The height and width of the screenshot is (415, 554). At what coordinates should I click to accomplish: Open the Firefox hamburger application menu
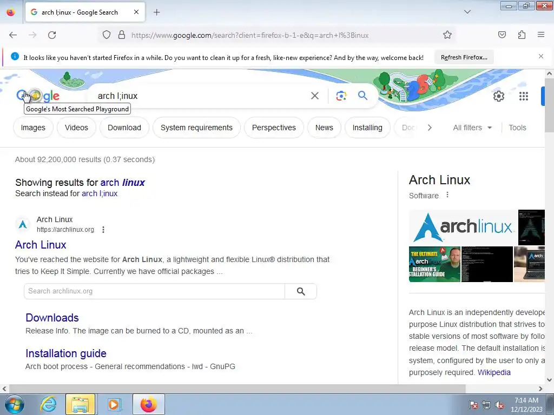540,35
